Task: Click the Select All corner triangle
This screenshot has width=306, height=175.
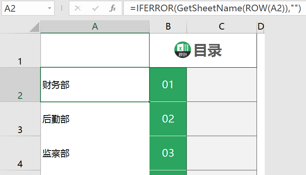Action: tap(35, 27)
